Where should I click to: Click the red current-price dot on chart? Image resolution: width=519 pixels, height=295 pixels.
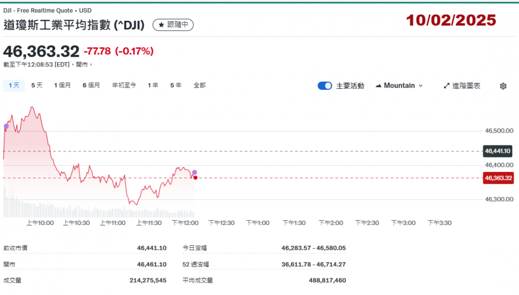pyautogui.click(x=195, y=178)
